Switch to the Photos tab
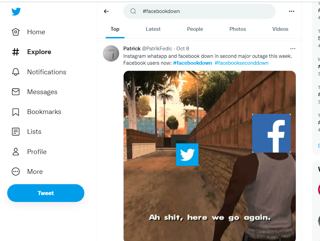 (x=238, y=29)
